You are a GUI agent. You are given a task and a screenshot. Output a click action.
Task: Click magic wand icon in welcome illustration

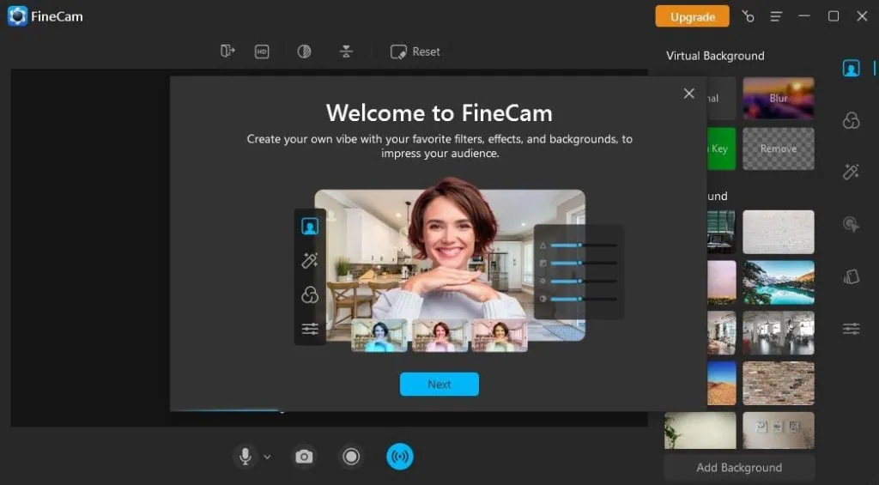309,260
